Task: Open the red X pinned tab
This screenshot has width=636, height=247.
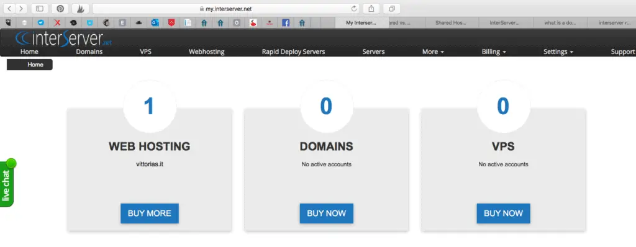Action: click(x=57, y=23)
